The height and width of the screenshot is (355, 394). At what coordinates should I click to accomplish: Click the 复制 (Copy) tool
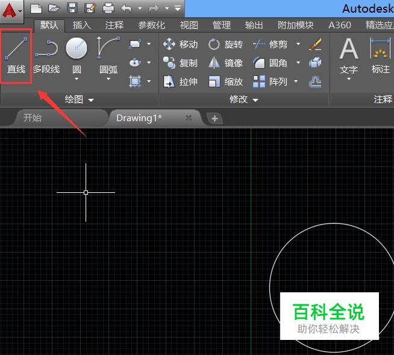tap(181, 63)
